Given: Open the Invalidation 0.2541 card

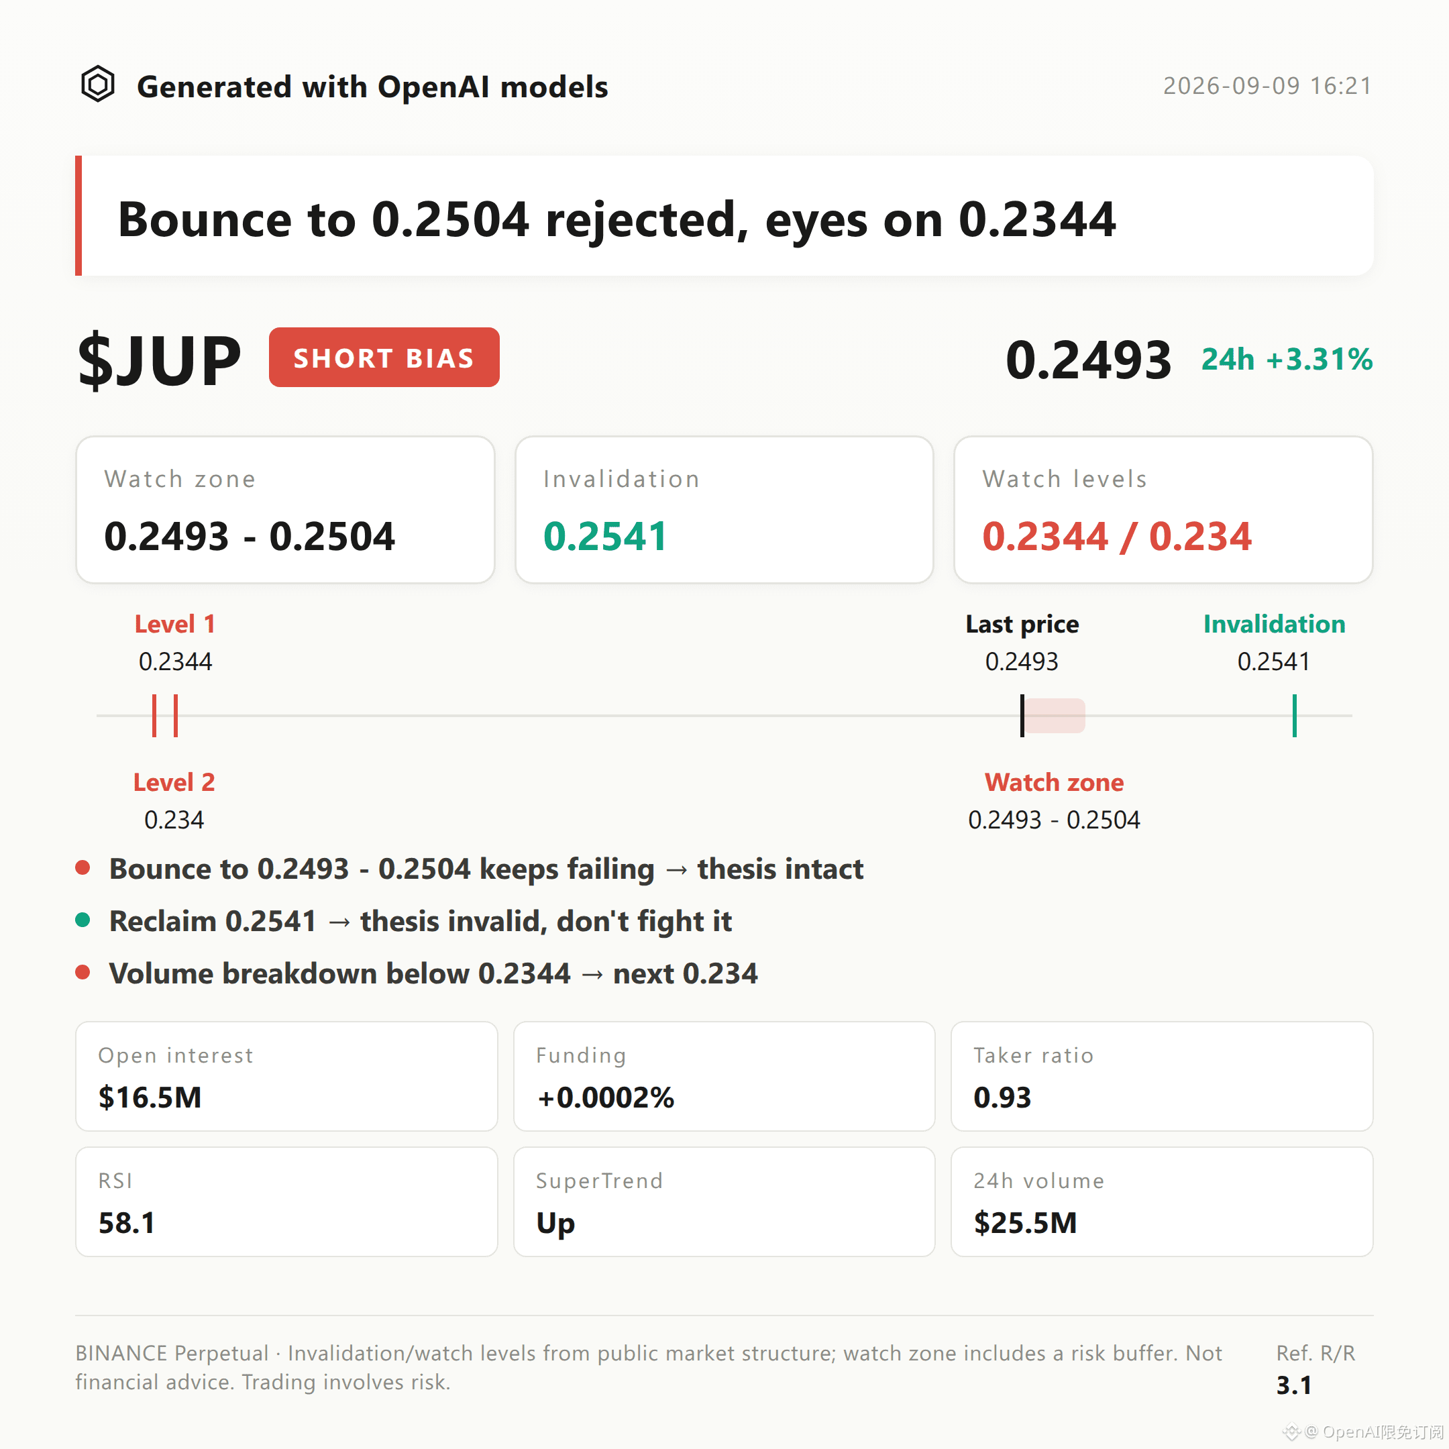Looking at the screenshot, I should tap(724, 510).
